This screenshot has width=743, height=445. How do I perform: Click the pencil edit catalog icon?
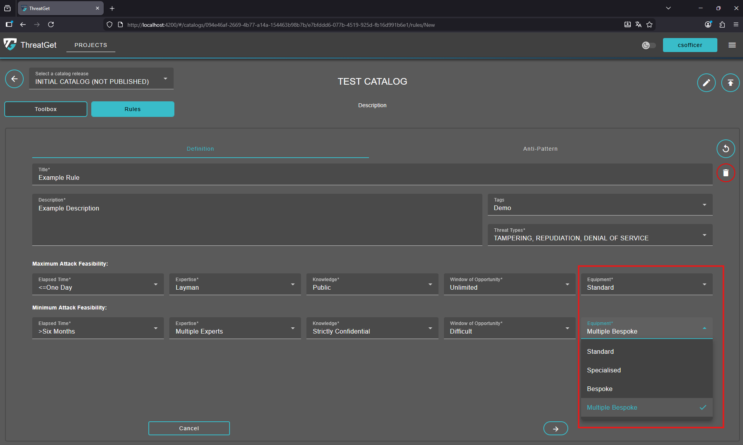coord(706,83)
